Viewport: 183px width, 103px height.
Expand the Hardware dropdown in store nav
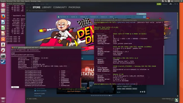[94, 17]
